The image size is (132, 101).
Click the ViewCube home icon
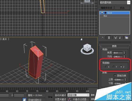click(x=82, y=39)
